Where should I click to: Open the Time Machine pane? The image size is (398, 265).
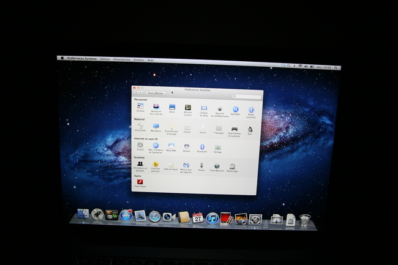tap(217, 168)
